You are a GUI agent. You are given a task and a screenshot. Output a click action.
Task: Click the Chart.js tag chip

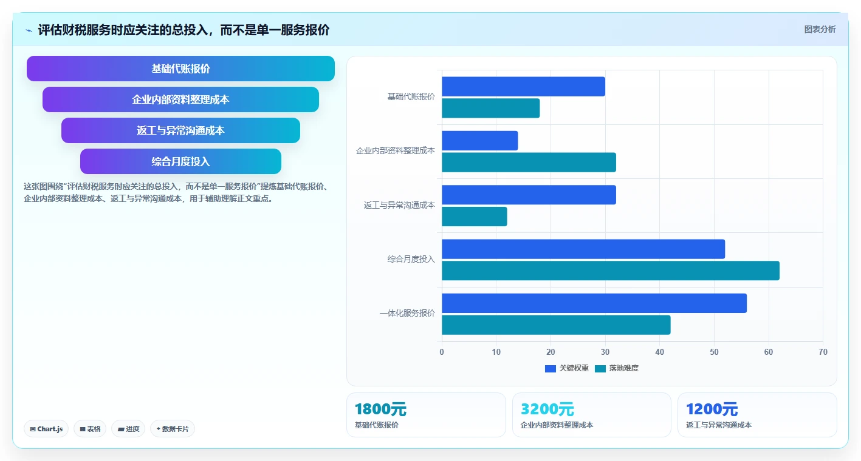click(46, 429)
